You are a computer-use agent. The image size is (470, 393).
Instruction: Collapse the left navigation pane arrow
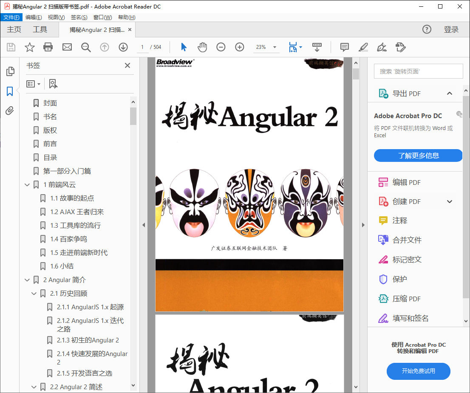[x=144, y=225]
